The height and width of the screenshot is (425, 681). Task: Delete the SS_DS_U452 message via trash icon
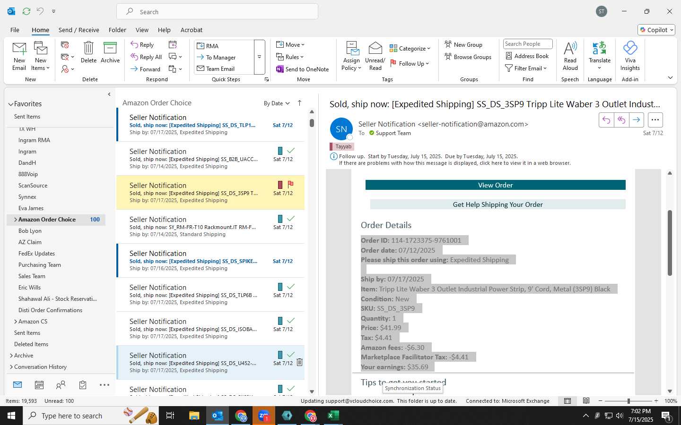(x=299, y=363)
